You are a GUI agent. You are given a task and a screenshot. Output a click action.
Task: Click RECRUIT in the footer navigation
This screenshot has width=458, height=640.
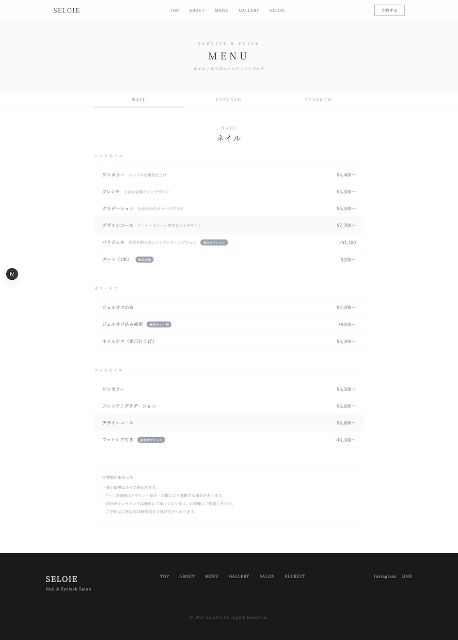[295, 577]
